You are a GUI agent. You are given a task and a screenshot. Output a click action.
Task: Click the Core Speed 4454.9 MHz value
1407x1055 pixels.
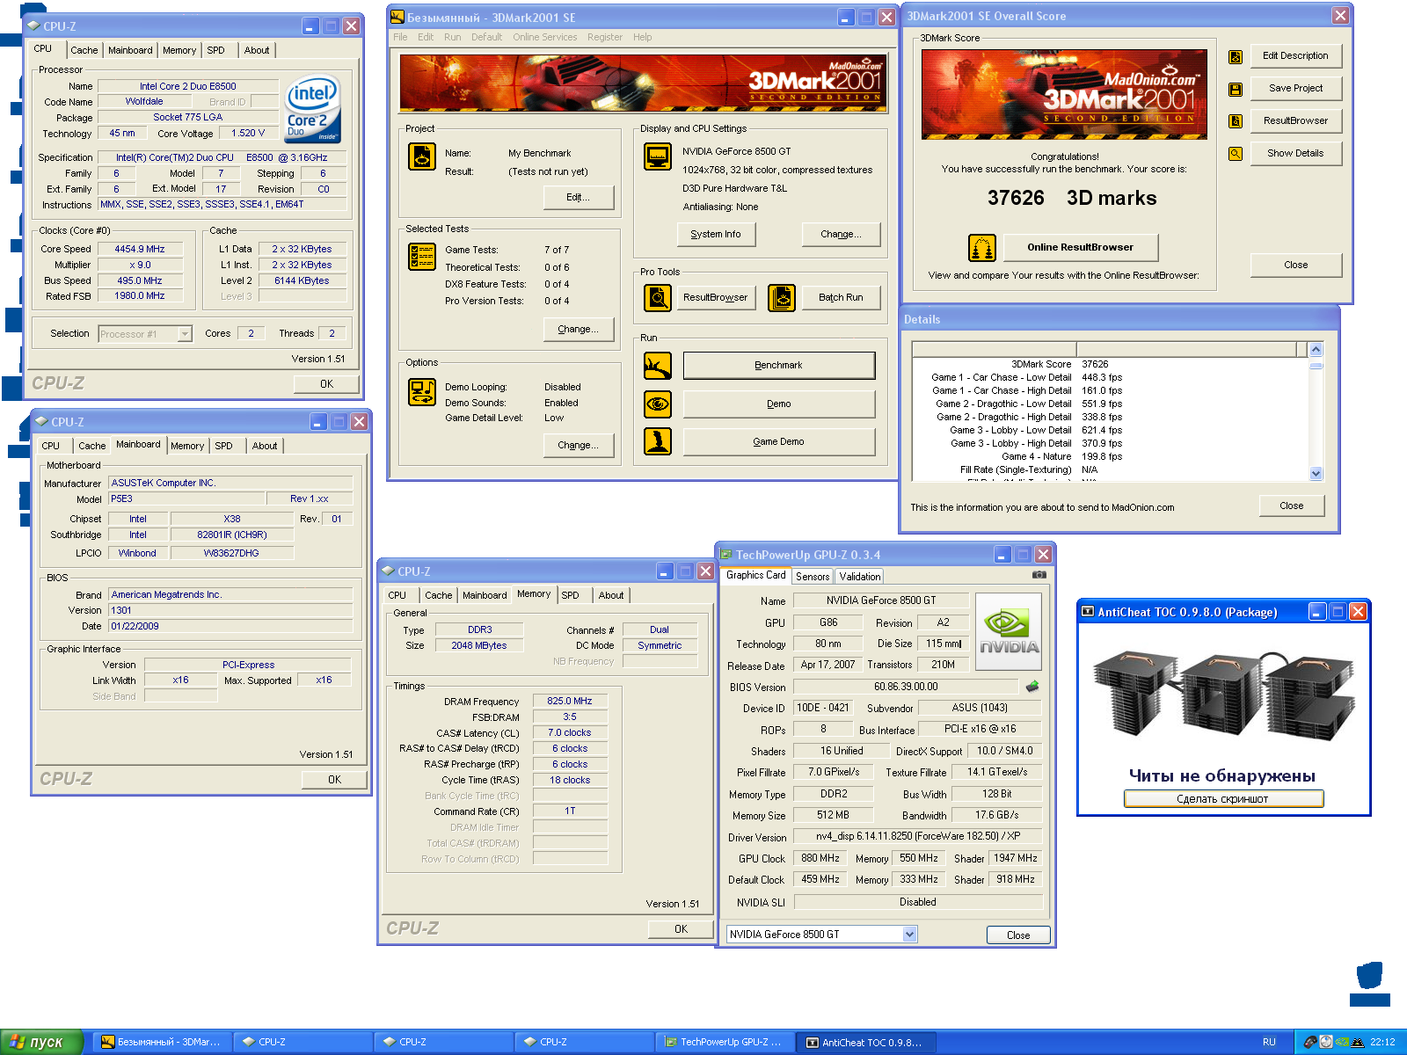pyautogui.click(x=140, y=250)
